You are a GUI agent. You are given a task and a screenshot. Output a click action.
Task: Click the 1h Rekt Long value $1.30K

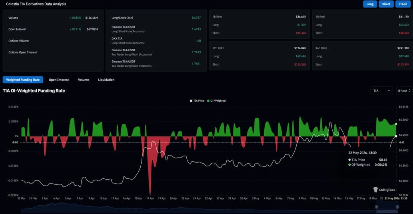302,25
